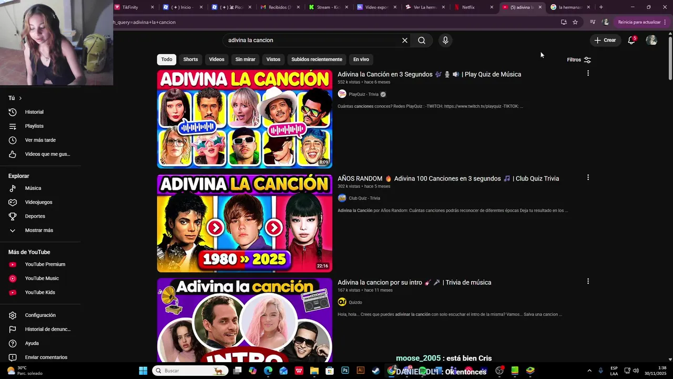Viewport: 673px width, 379px height.
Task: Select the Sin mirar filter chip
Action: click(x=246, y=59)
